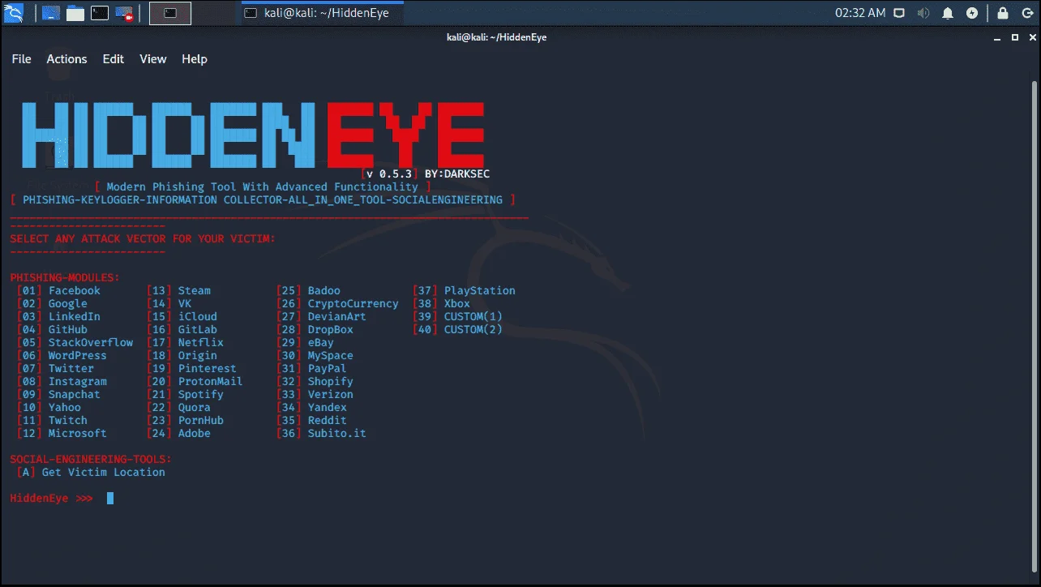This screenshot has height=587, width=1041.
Task: Click the "Badoo" module text
Action: click(x=324, y=291)
